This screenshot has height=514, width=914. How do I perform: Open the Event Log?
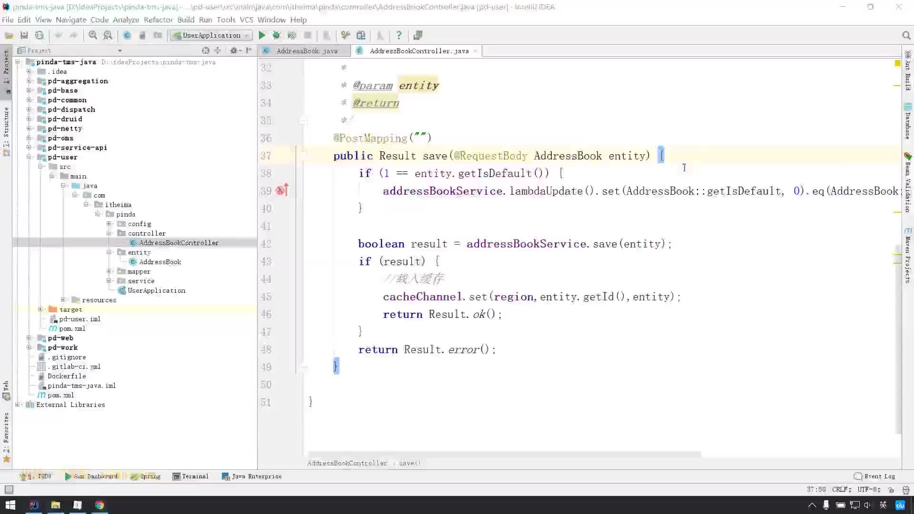click(x=874, y=476)
